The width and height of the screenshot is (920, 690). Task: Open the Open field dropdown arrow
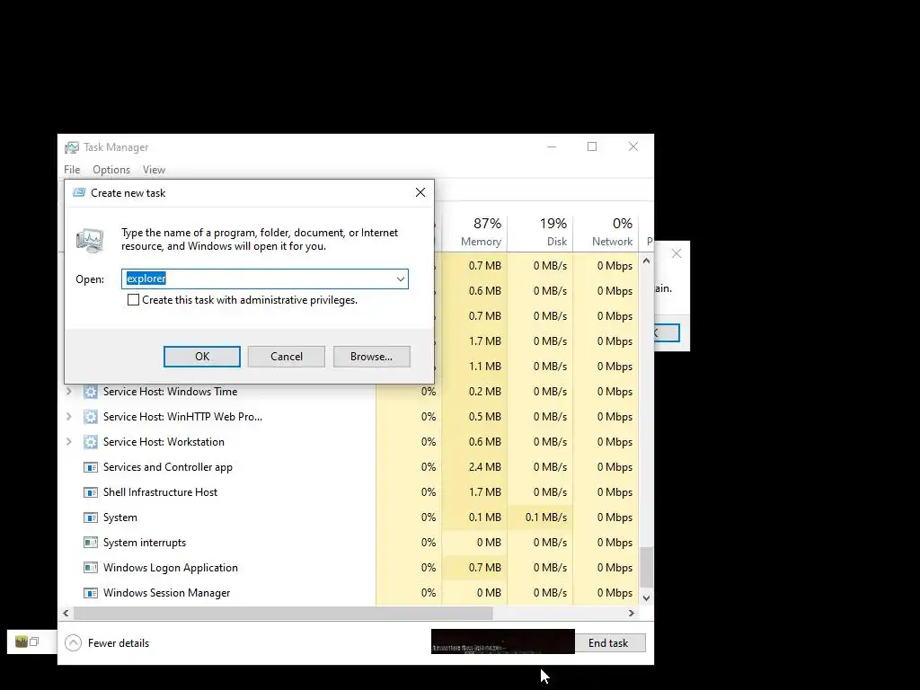tap(400, 279)
